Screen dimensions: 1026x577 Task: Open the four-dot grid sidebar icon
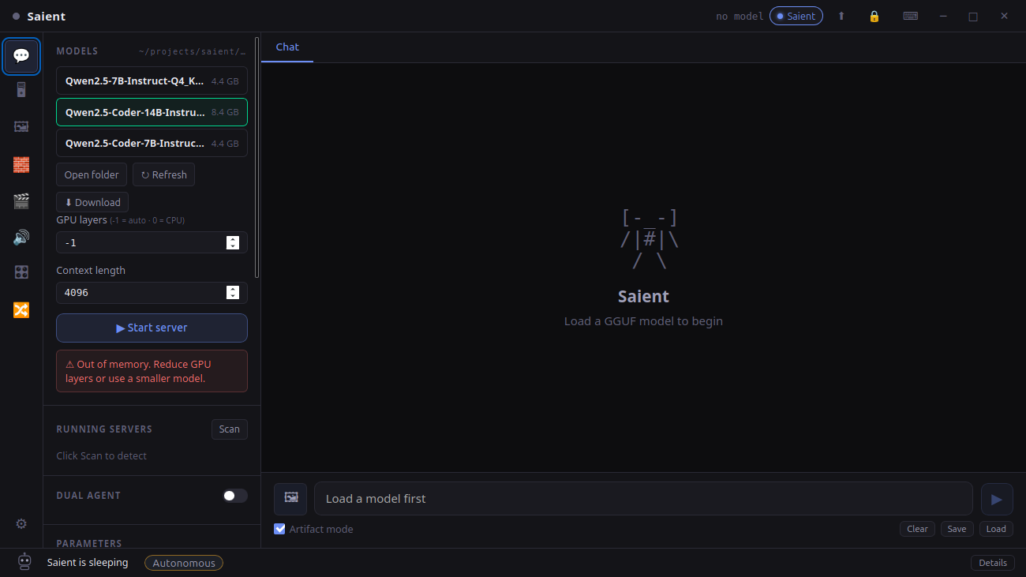(21, 272)
